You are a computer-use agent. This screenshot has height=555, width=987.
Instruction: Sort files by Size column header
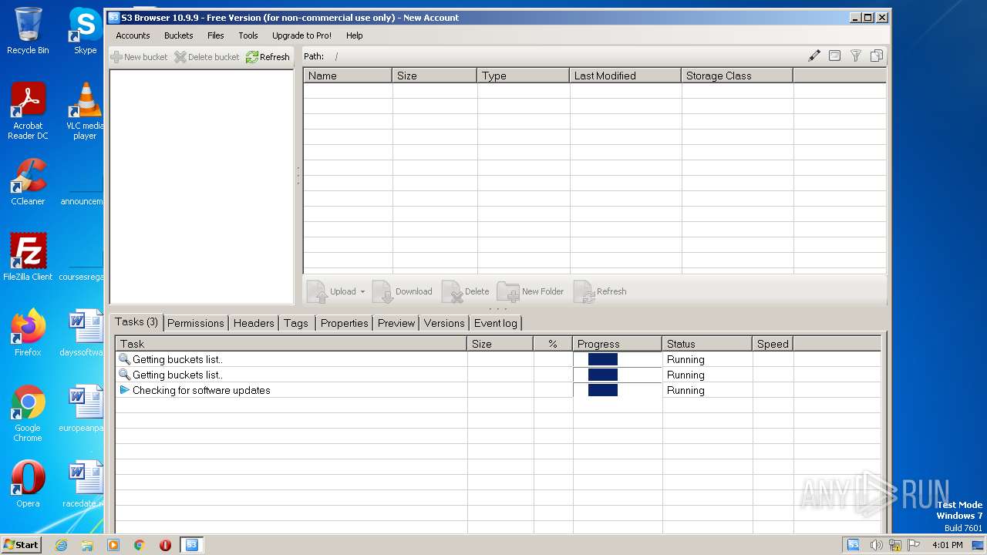point(435,76)
